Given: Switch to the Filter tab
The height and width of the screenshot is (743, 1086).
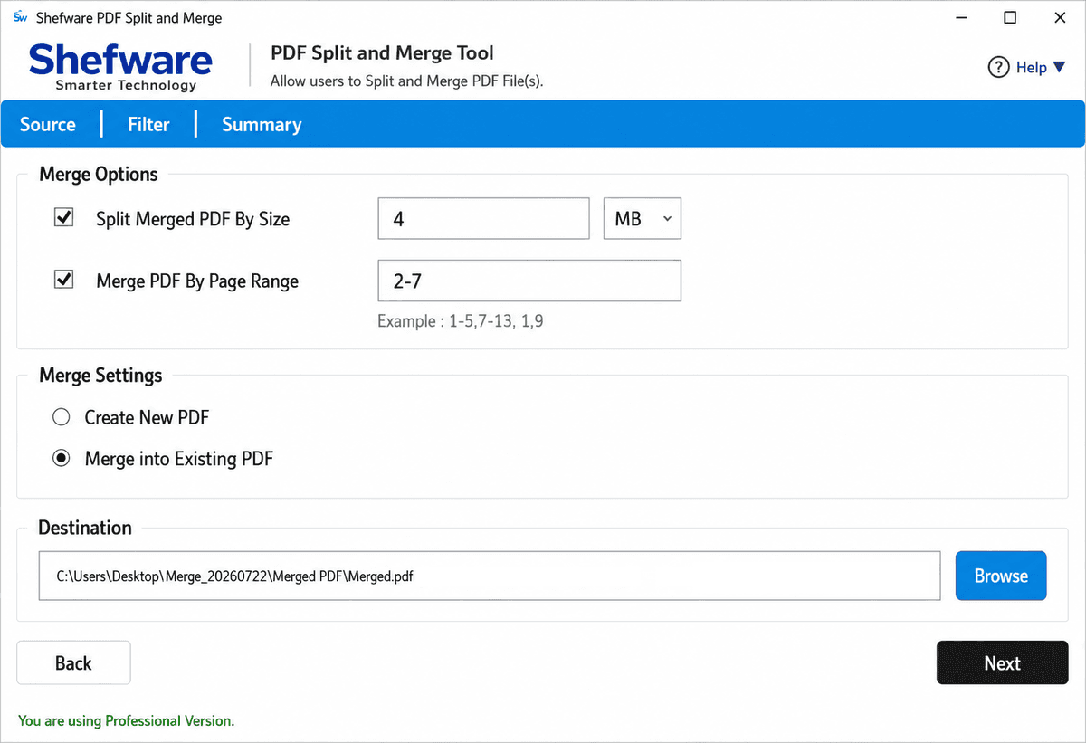Looking at the screenshot, I should 148,125.
